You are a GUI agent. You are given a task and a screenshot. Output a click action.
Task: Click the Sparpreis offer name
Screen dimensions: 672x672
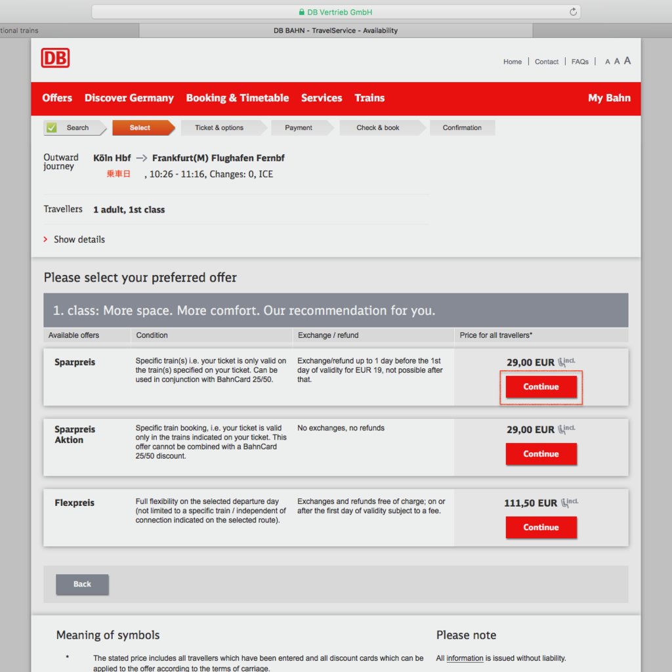[75, 362]
